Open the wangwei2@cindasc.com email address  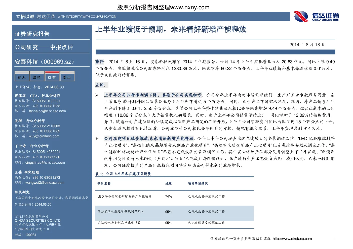tap(45, 182)
